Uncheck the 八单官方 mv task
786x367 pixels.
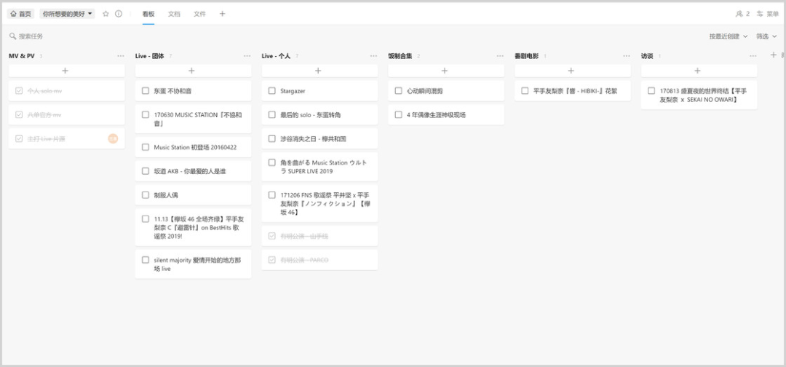19,115
